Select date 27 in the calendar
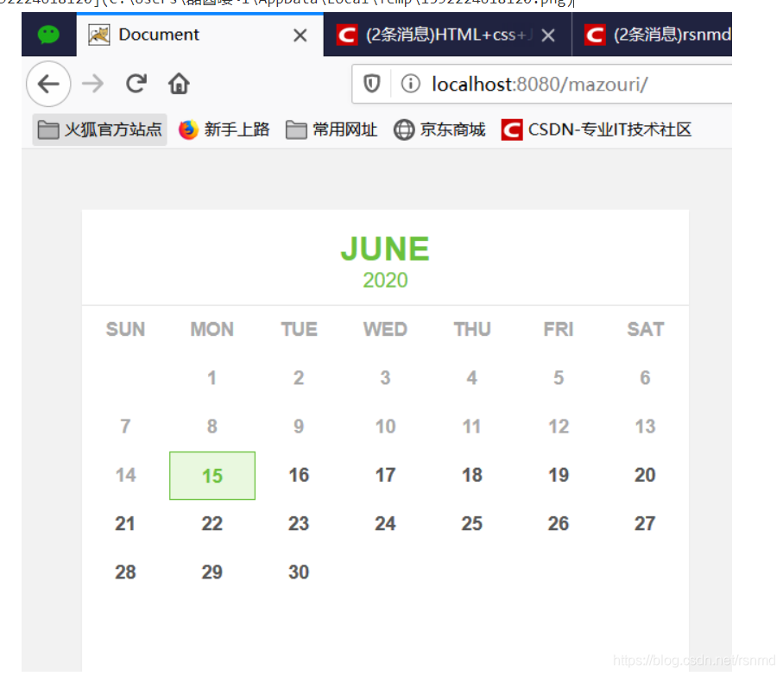Screen dimensions: 783x676 pos(645,523)
